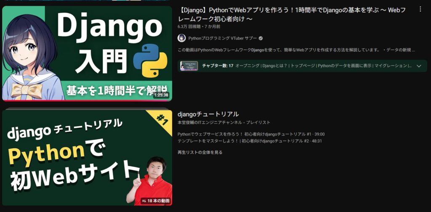
Task: Click the chapter preview thumbnail in chapters bar
Action: coord(189,66)
